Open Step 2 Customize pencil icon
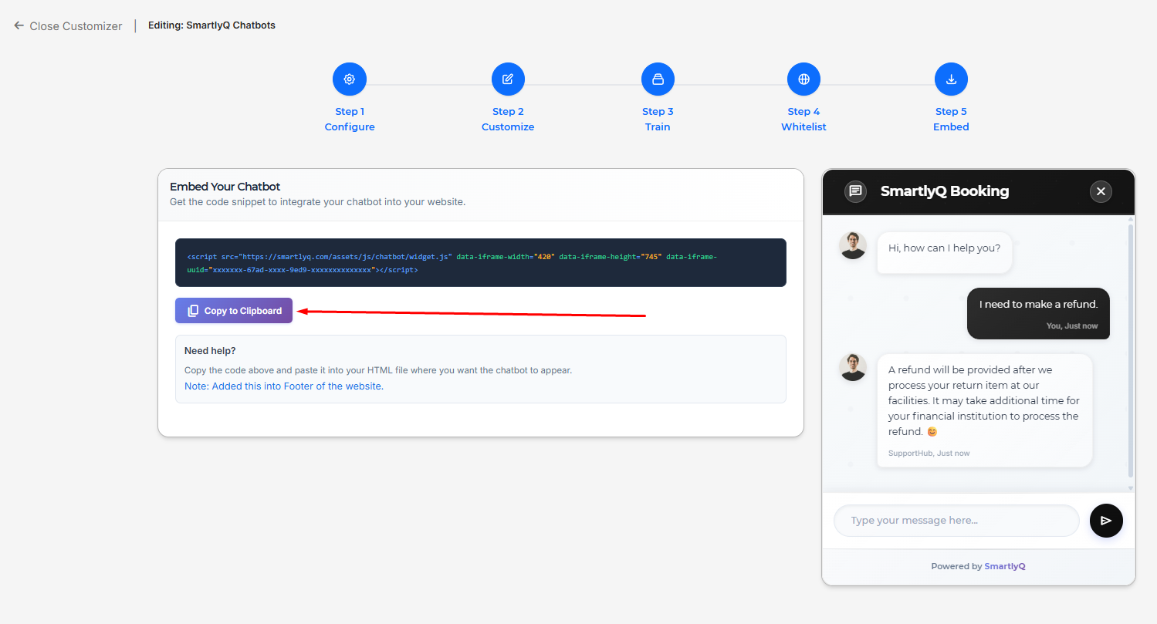Viewport: 1157px width, 624px height. click(508, 79)
